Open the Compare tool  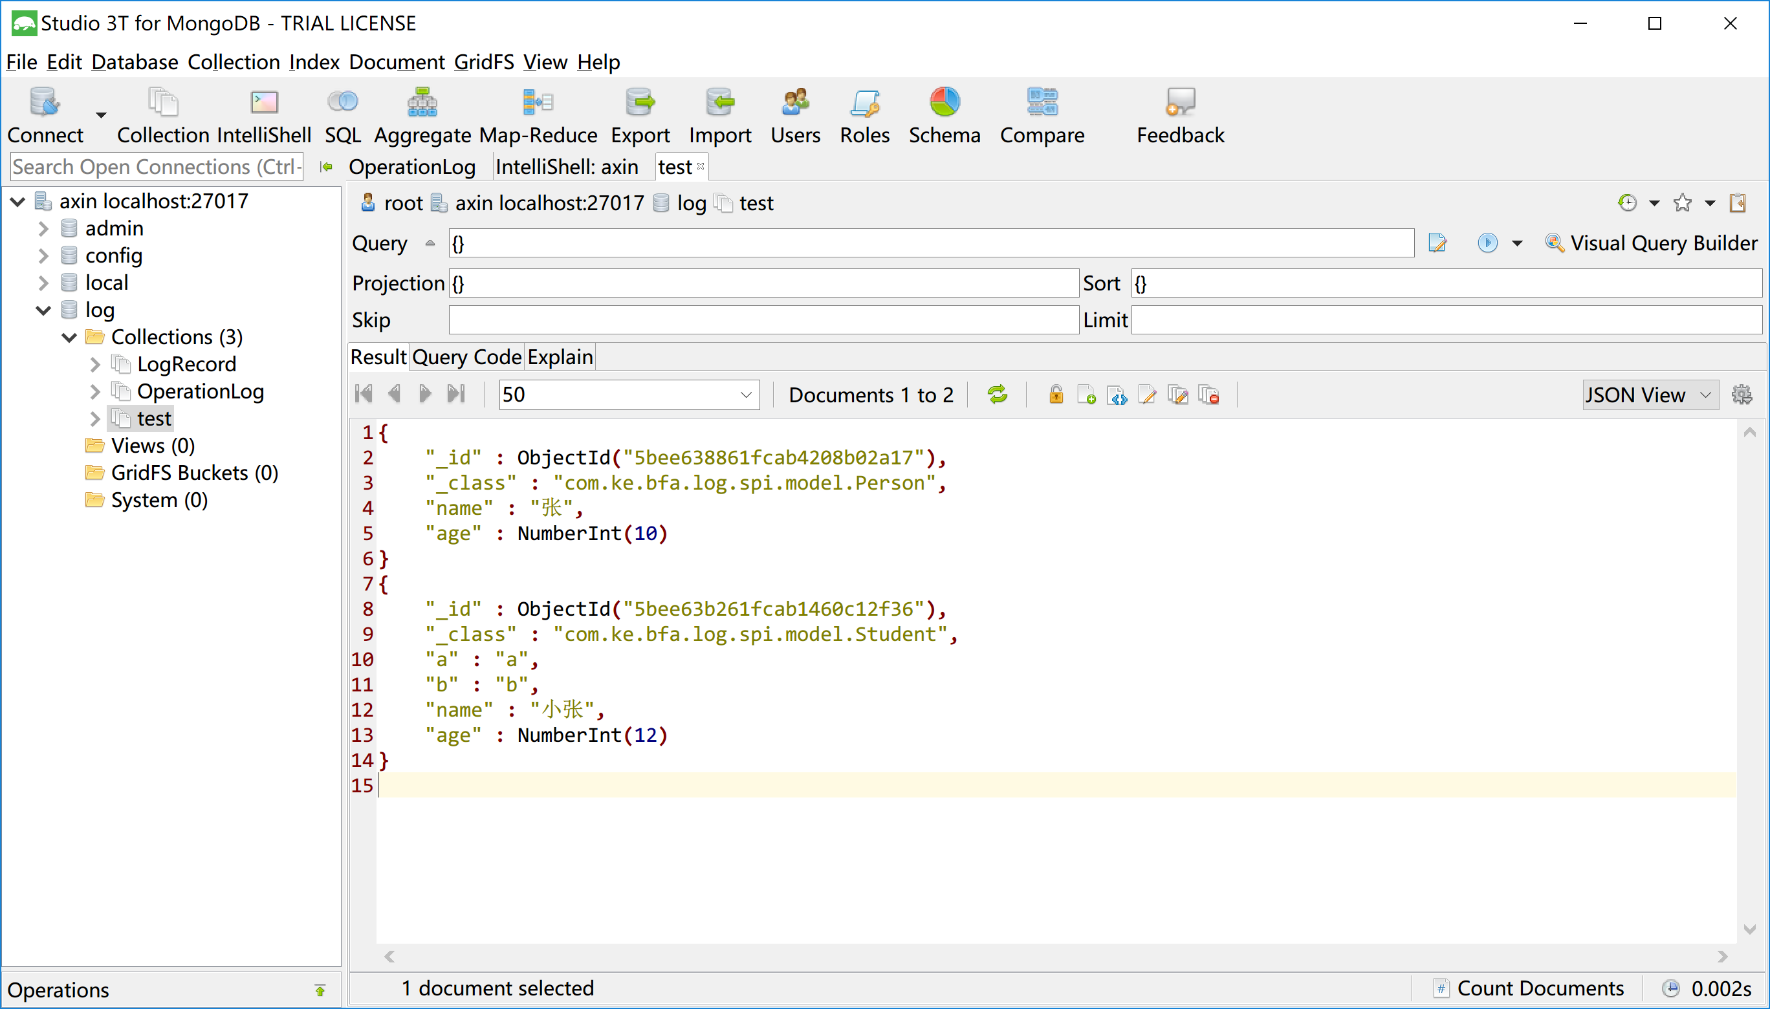click(x=1042, y=115)
